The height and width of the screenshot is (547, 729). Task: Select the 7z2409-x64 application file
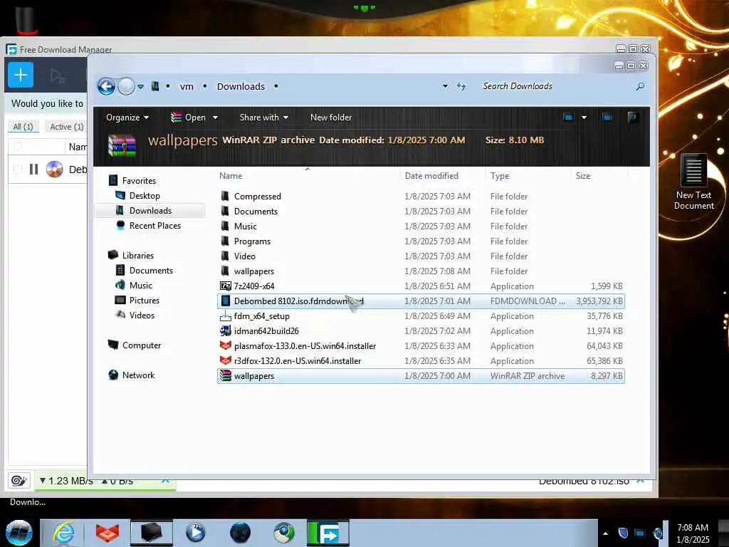[x=421, y=286]
